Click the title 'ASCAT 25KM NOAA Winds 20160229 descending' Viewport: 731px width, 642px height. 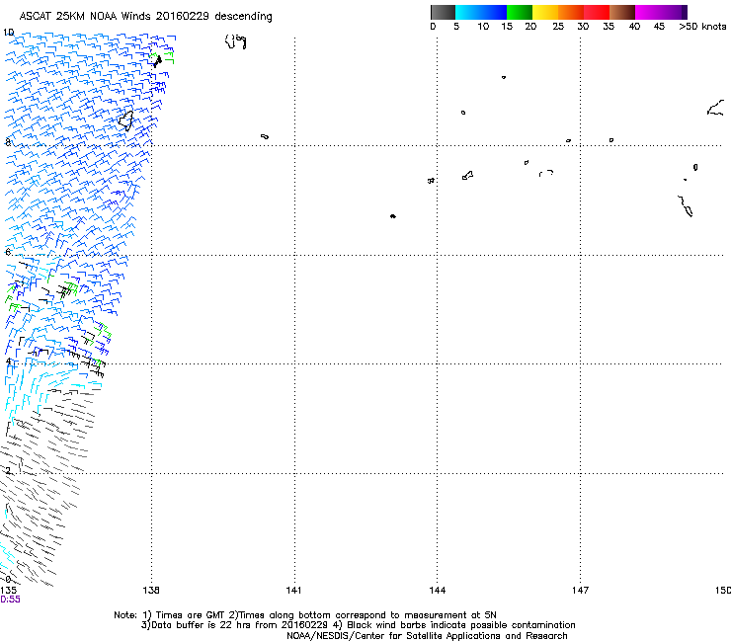coord(145,16)
